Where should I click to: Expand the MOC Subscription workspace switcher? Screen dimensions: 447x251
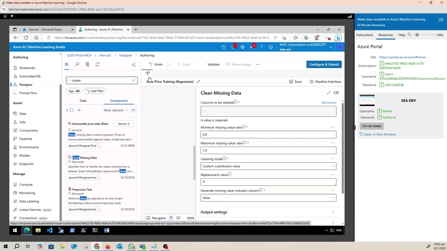coord(330,47)
